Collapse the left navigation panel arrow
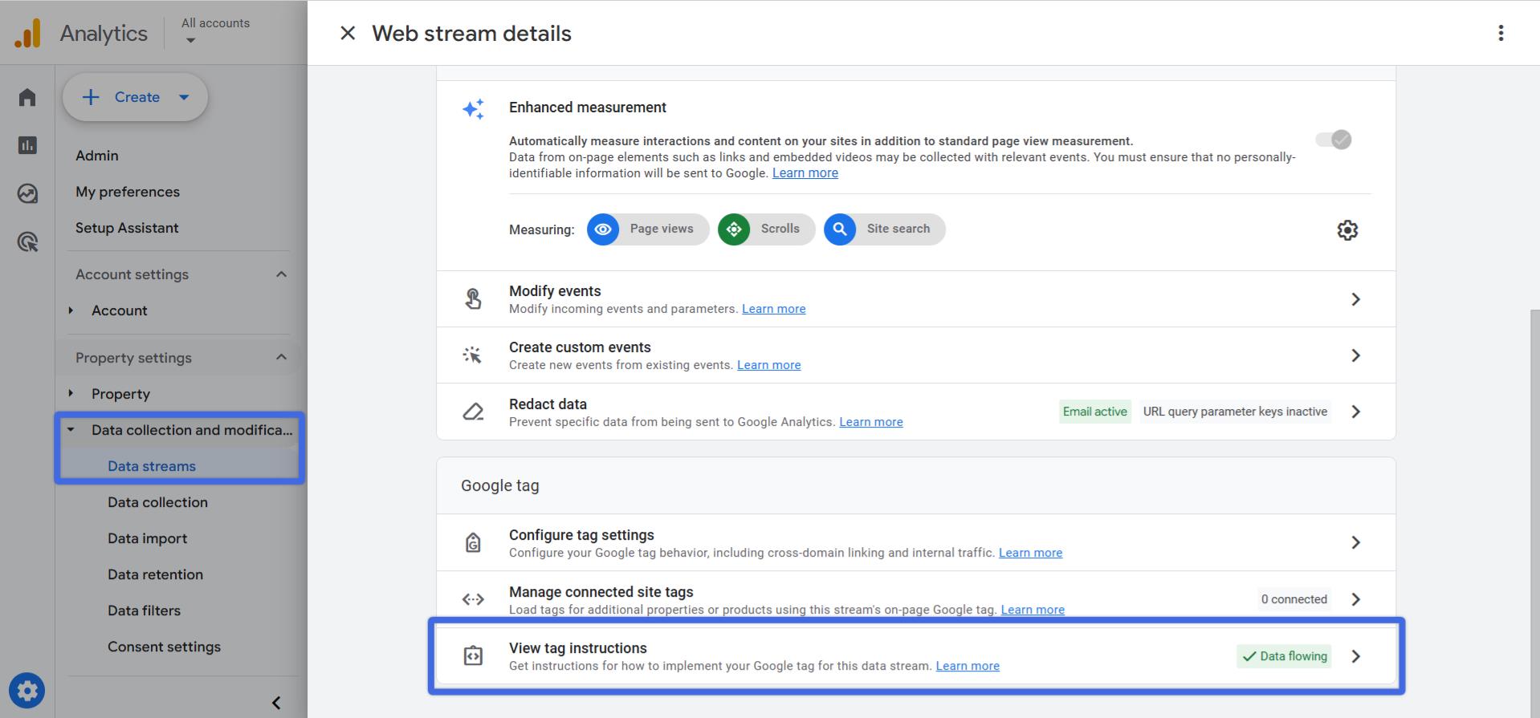Viewport: 1540px width, 718px height. (276, 703)
